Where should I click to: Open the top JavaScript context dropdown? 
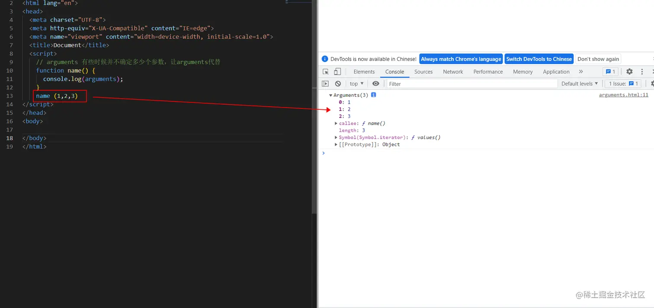click(x=357, y=84)
